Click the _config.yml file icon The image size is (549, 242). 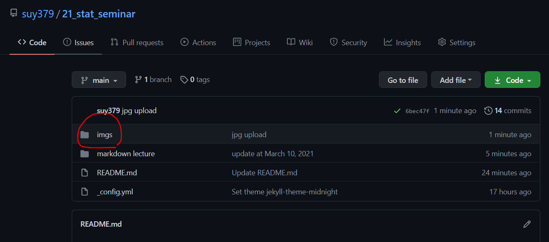click(x=85, y=192)
